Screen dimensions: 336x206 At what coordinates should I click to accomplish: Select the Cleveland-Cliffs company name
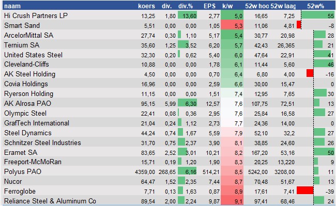tap(26, 65)
